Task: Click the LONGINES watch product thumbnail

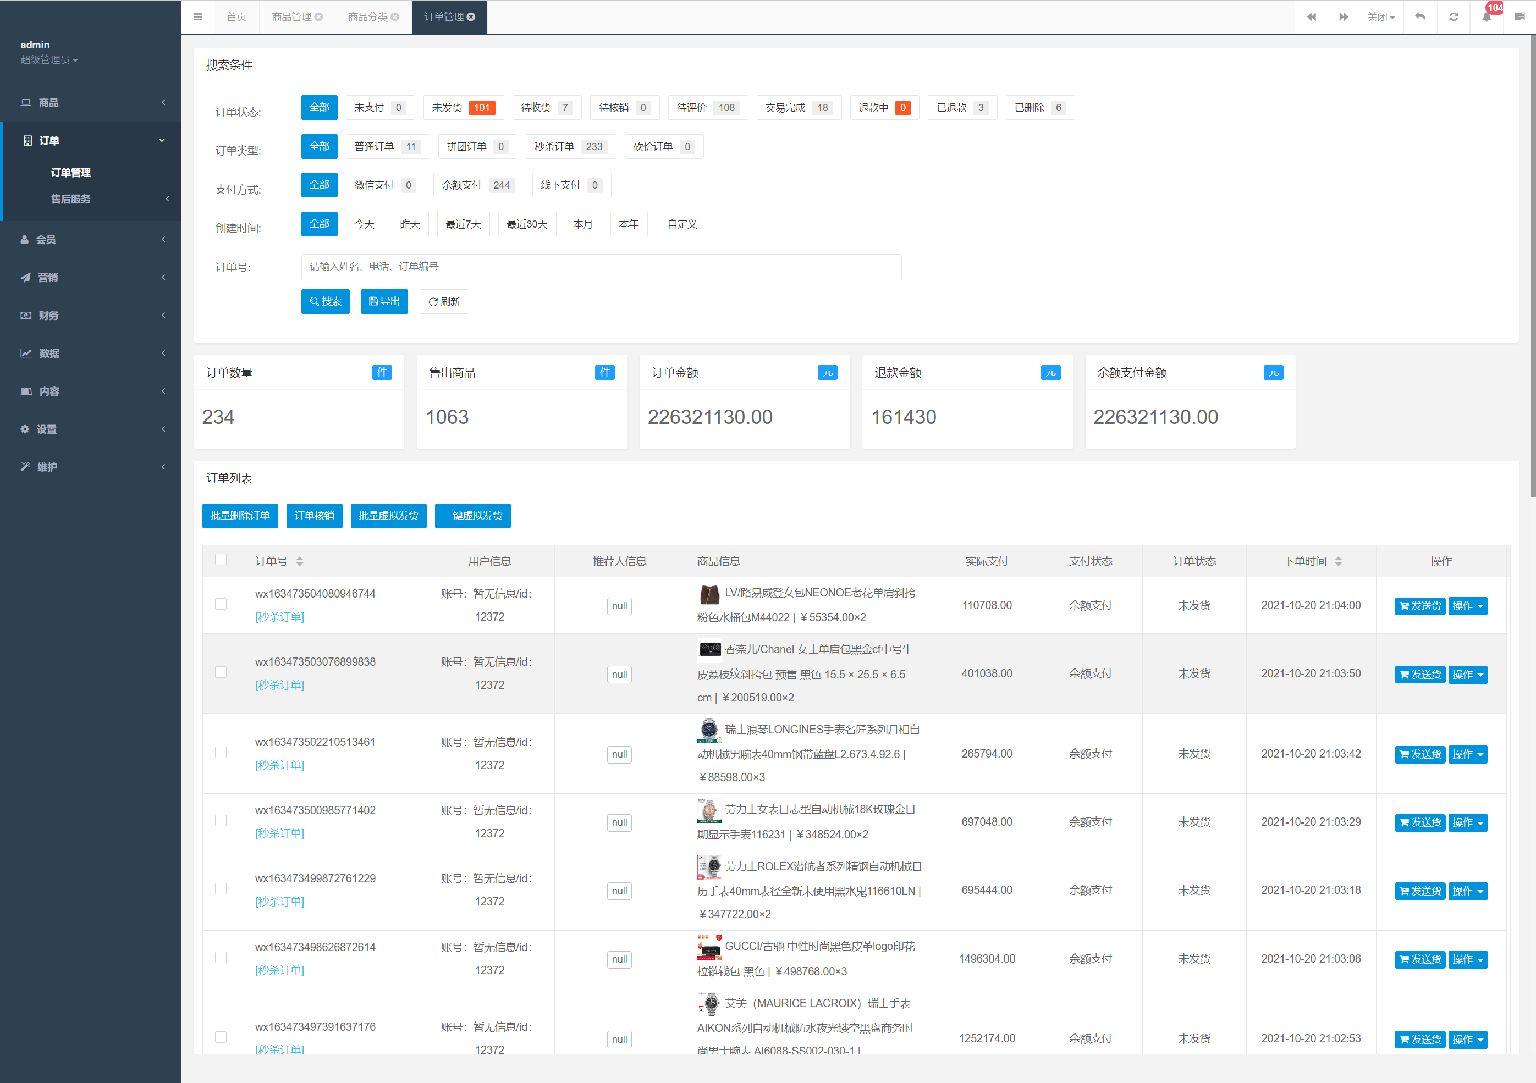Action: tap(709, 730)
